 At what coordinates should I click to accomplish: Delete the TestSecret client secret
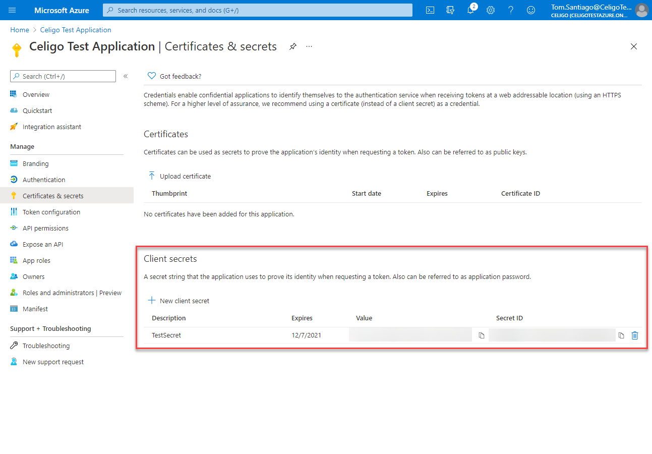pos(635,335)
